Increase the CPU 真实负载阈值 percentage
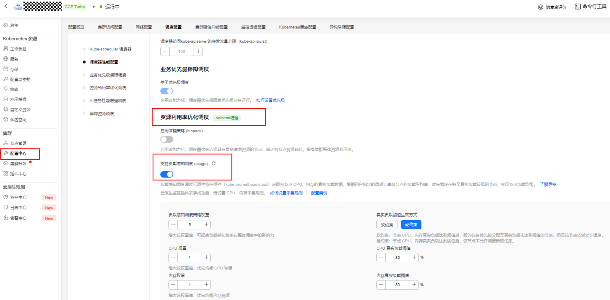This screenshot has height=300, width=610. point(414,257)
